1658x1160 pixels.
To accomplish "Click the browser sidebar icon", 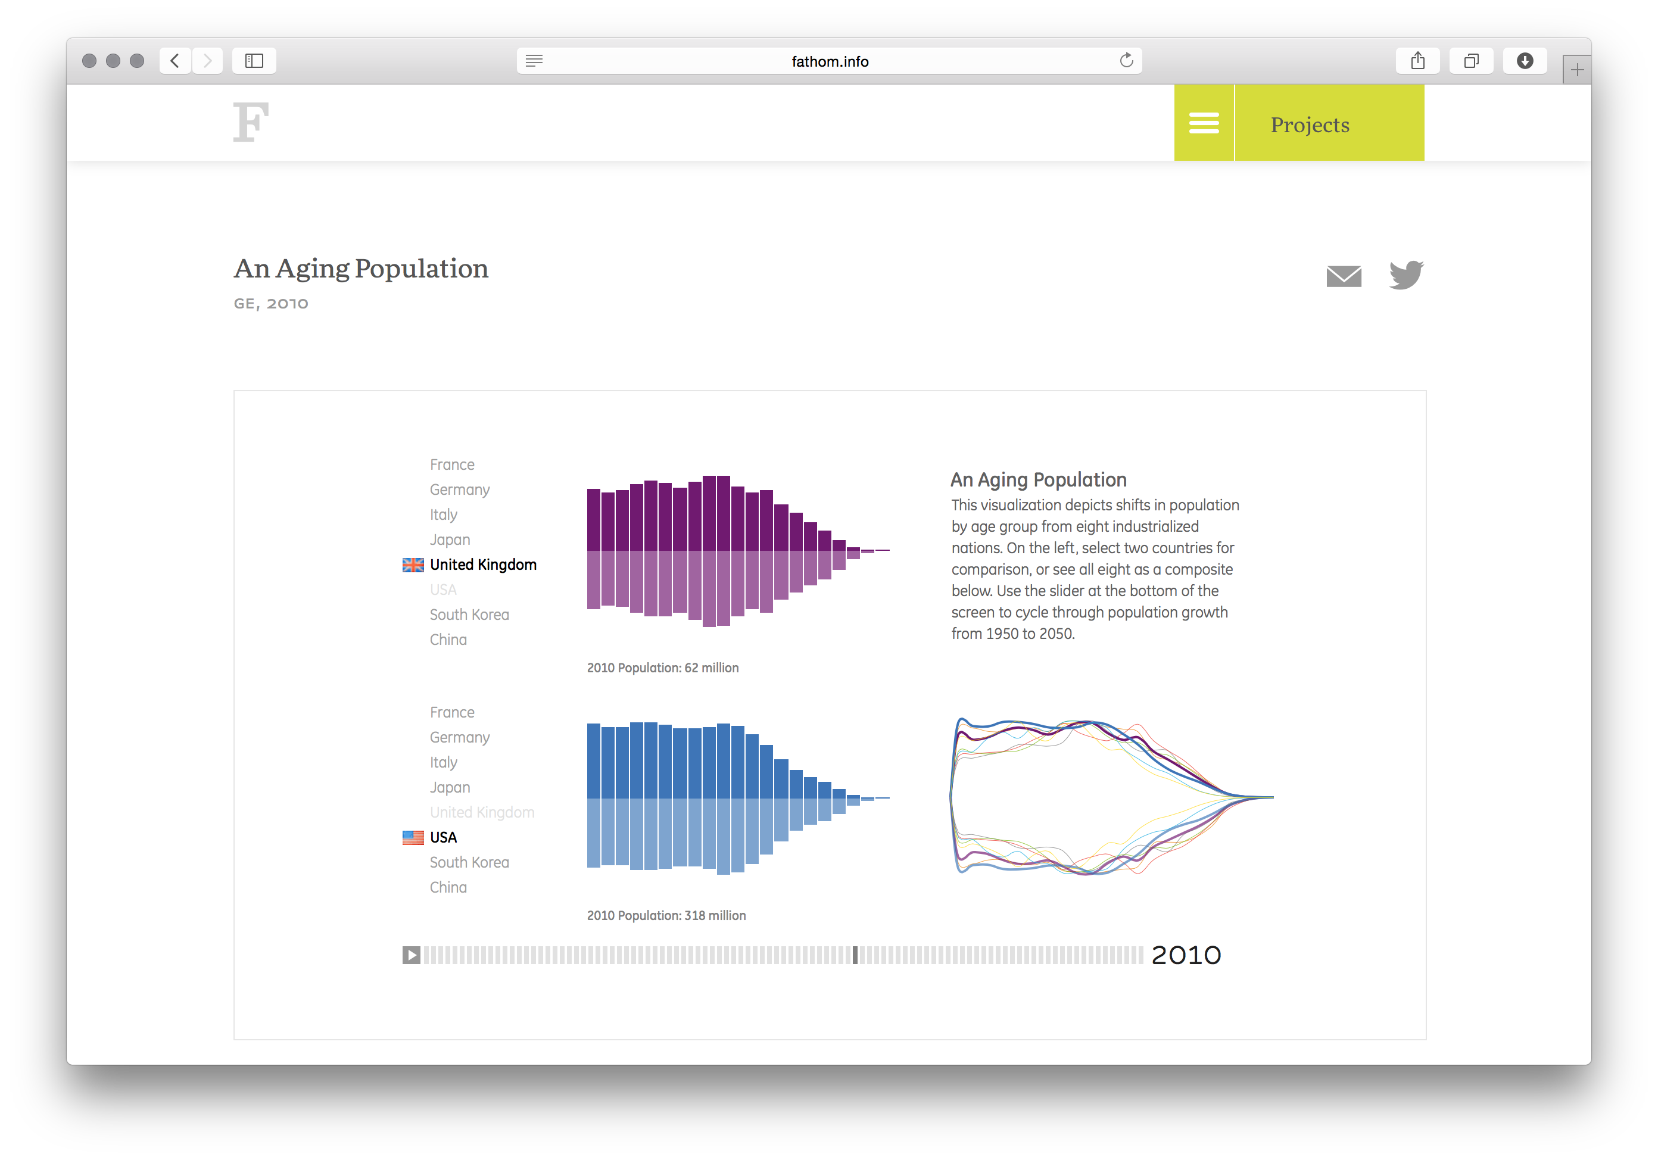I will click(x=254, y=61).
